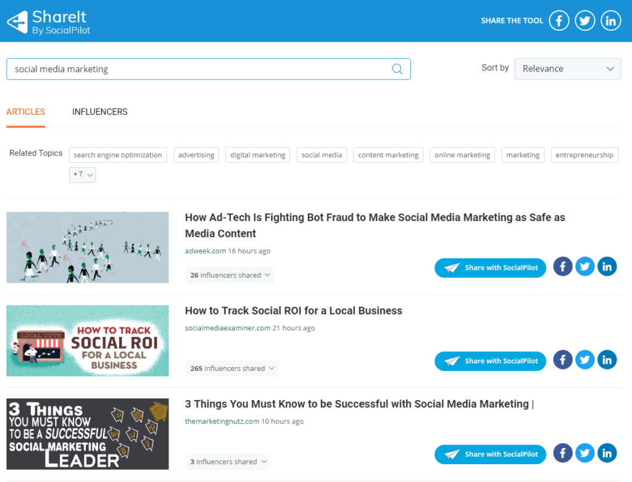632x482 pixels.
Task: Visit the themarketingnutz.com source link
Action: coord(222,421)
